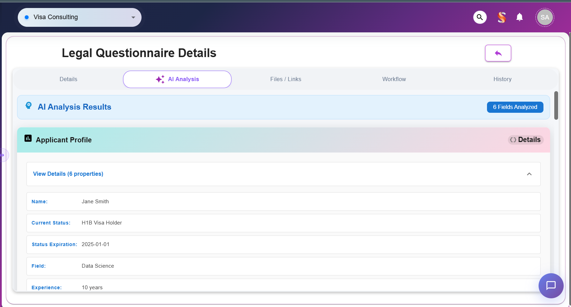Open the History tab
The width and height of the screenshot is (571, 307).
tap(502, 79)
